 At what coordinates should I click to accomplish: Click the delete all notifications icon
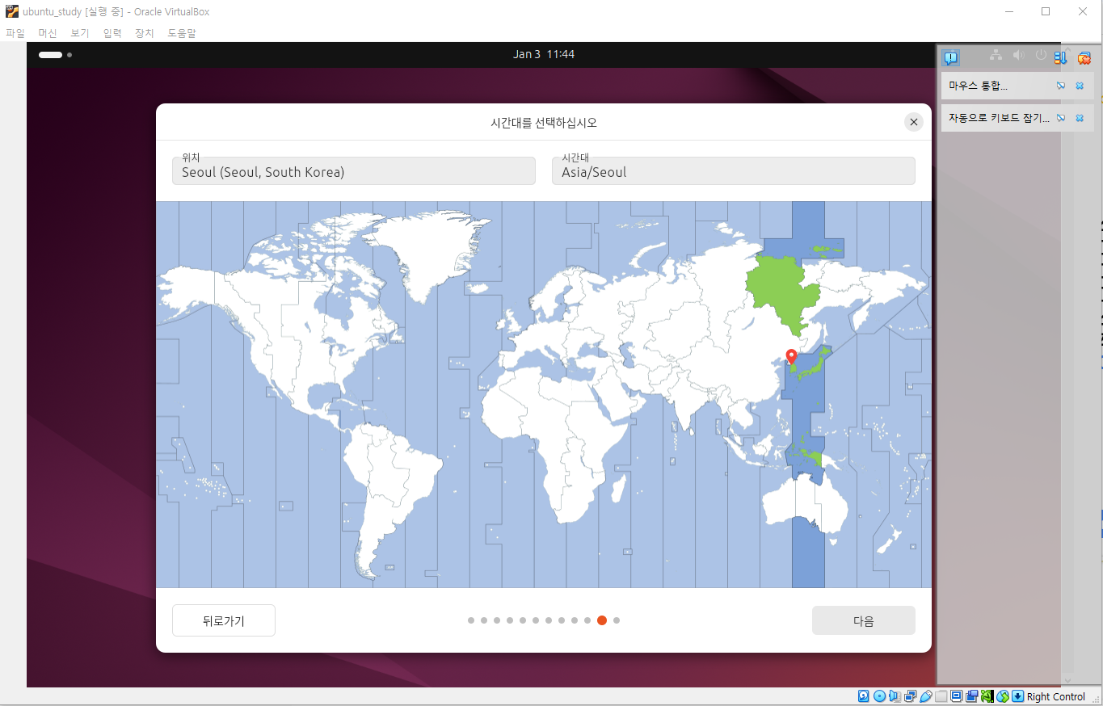click(x=1084, y=57)
